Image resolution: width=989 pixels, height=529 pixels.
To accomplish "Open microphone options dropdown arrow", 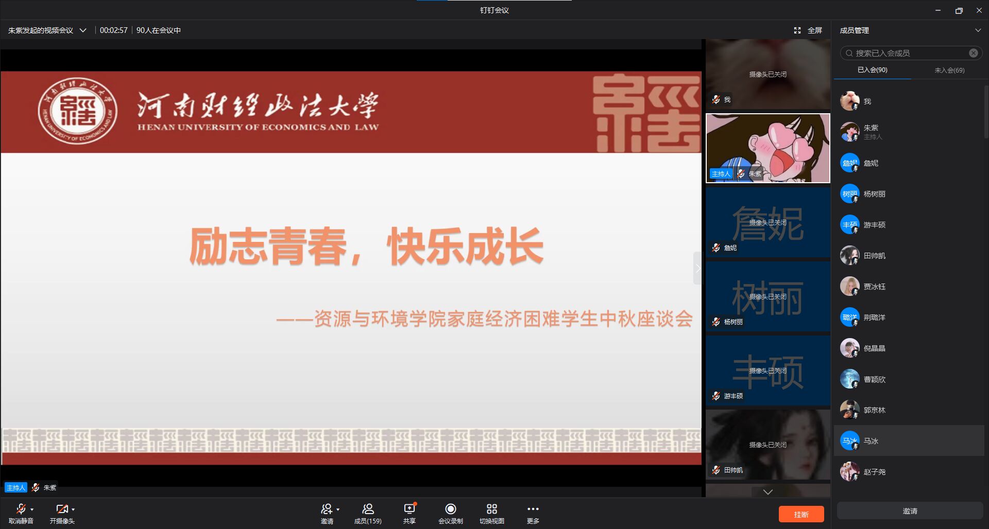I will pyautogui.click(x=32, y=509).
